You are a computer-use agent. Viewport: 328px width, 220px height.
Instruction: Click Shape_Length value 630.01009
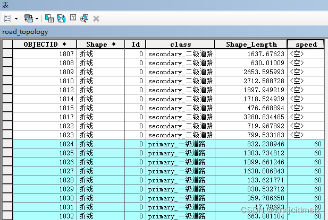pos(267,63)
